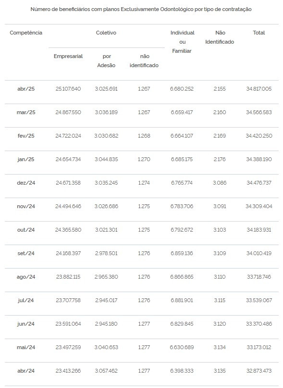Click the Total column header

pyautogui.click(x=258, y=33)
